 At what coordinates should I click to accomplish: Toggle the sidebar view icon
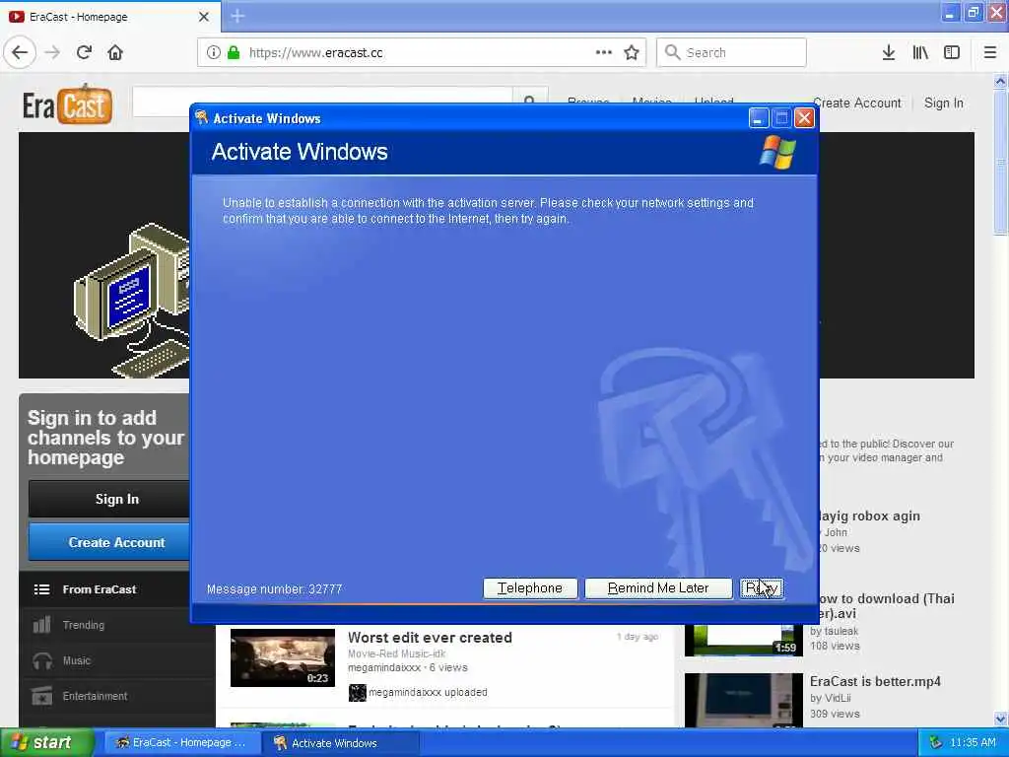[x=952, y=53]
